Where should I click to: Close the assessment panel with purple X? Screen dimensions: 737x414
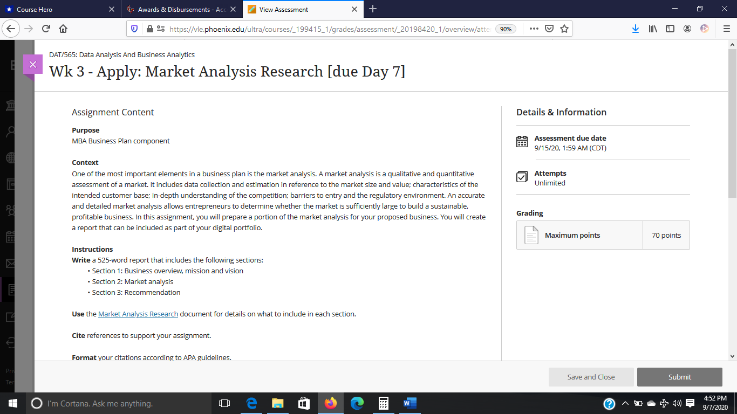pyautogui.click(x=32, y=64)
